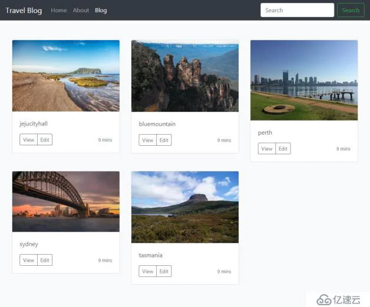370x307 pixels.
Task: Open the bluemountain rock formation photo
Action: tap(185, 76)
